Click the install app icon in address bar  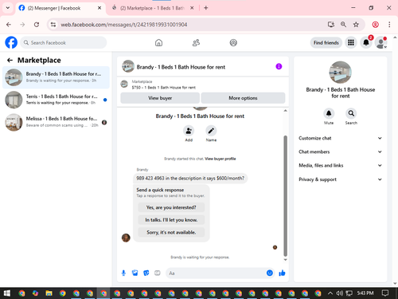click(x=331, y=25)
